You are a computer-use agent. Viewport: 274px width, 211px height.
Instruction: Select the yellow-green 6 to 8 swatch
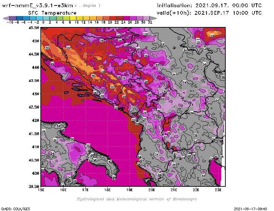[x=66, y=18]
